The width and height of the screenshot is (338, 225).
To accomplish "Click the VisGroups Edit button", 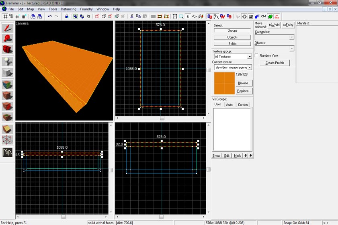I will [x=227, y=155].
